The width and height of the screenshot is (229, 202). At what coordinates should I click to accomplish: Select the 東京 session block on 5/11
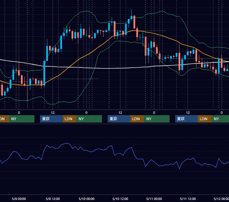(x=186, y=119)
